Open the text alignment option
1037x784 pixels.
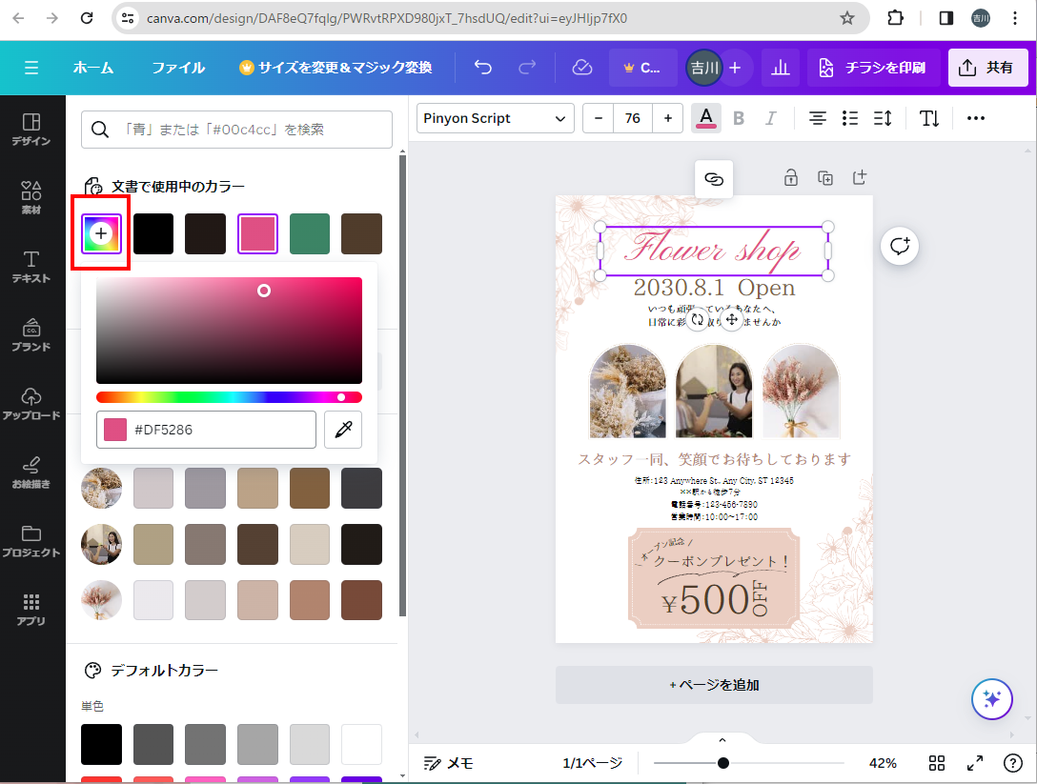click(817, 118)
